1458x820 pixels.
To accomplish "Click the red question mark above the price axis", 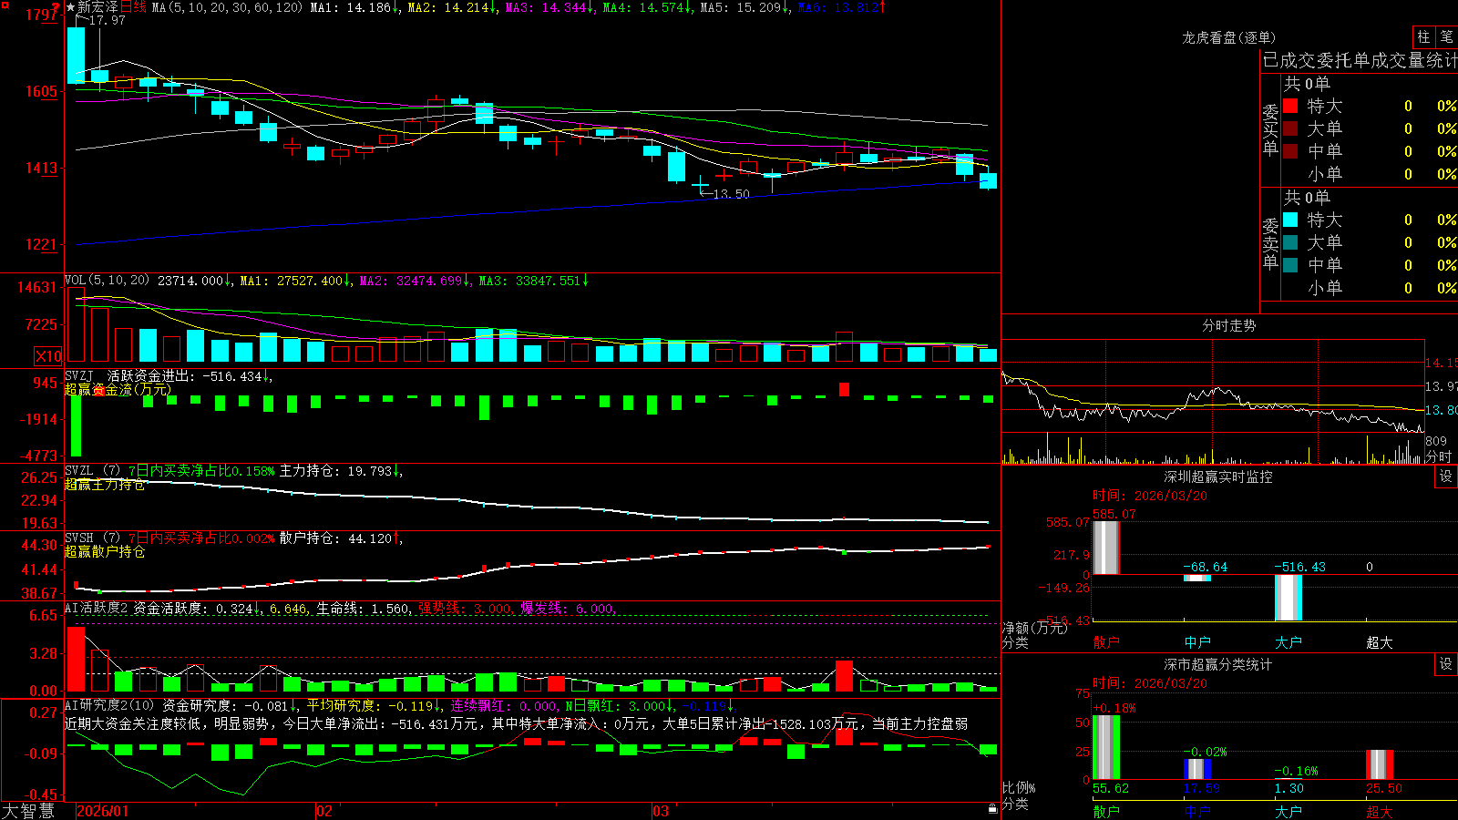I will point(56,7).
